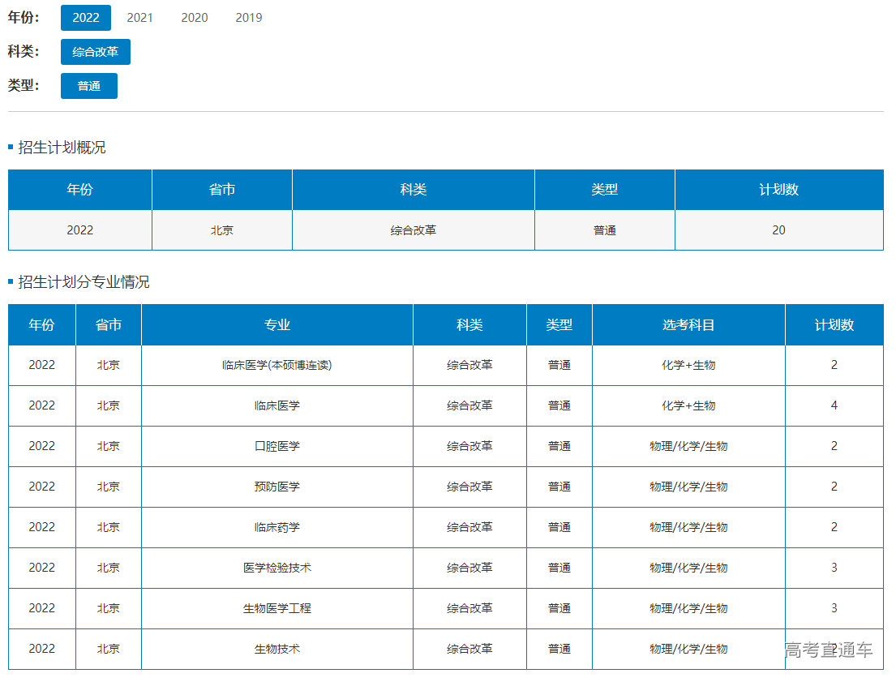
Task: Pick the 临床药学 major entry
Action: coord(277,527)
